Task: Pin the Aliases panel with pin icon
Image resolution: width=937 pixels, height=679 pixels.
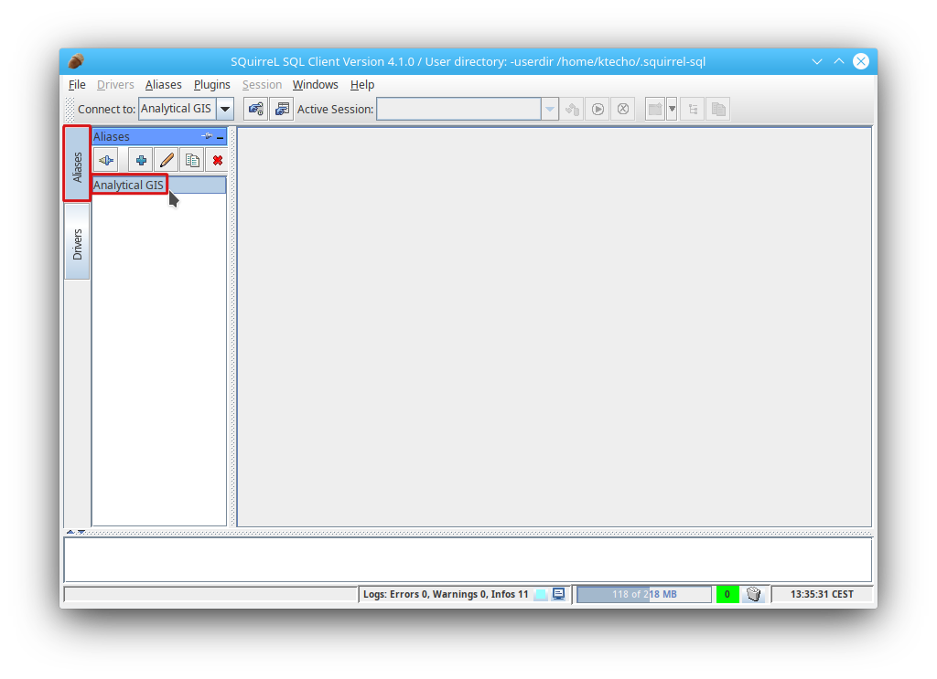Action: pyautogui.click(x=207, y=136)
